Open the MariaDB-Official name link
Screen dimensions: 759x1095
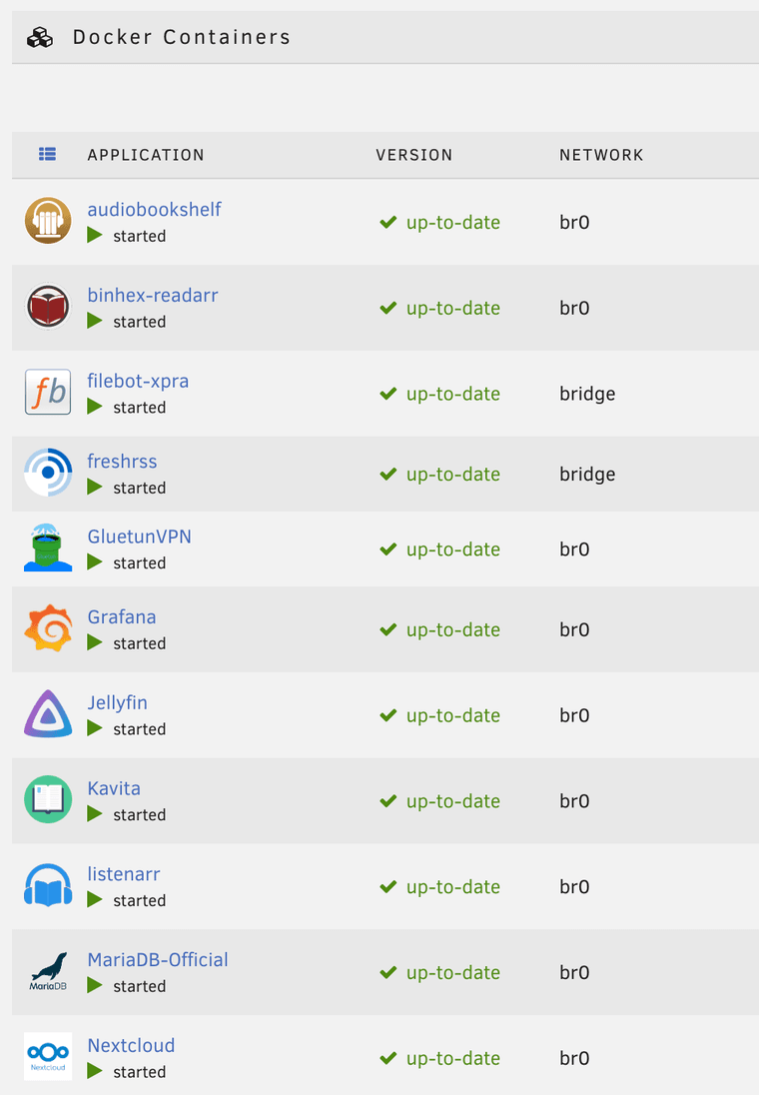pyautogui.click(x=158, y=960)
